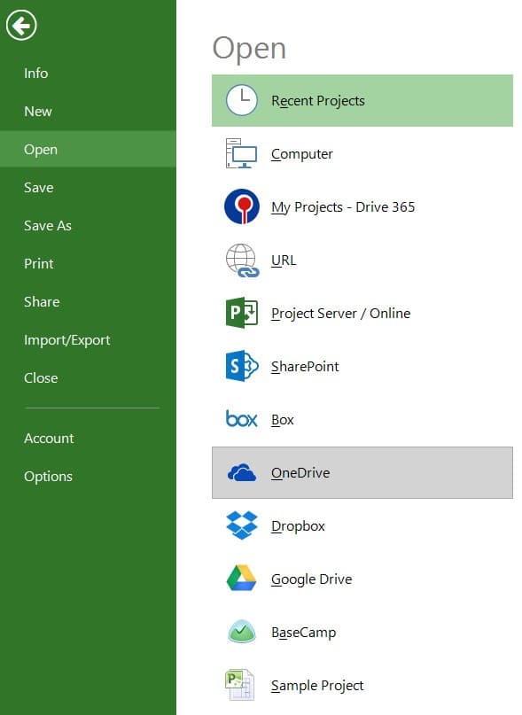Screen dimensions: 522x715
Task: Select the OneDrive text label
Action: (300, 473)
